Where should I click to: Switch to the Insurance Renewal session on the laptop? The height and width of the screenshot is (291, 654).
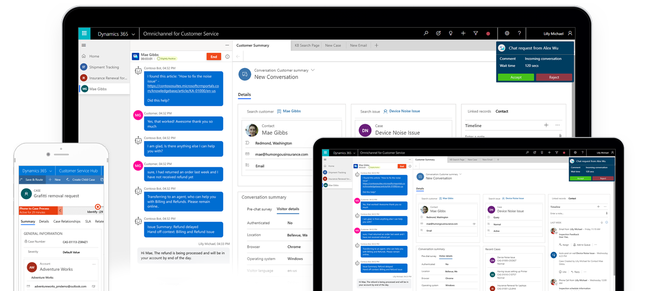pyautogui.click(x=104, y=78)
